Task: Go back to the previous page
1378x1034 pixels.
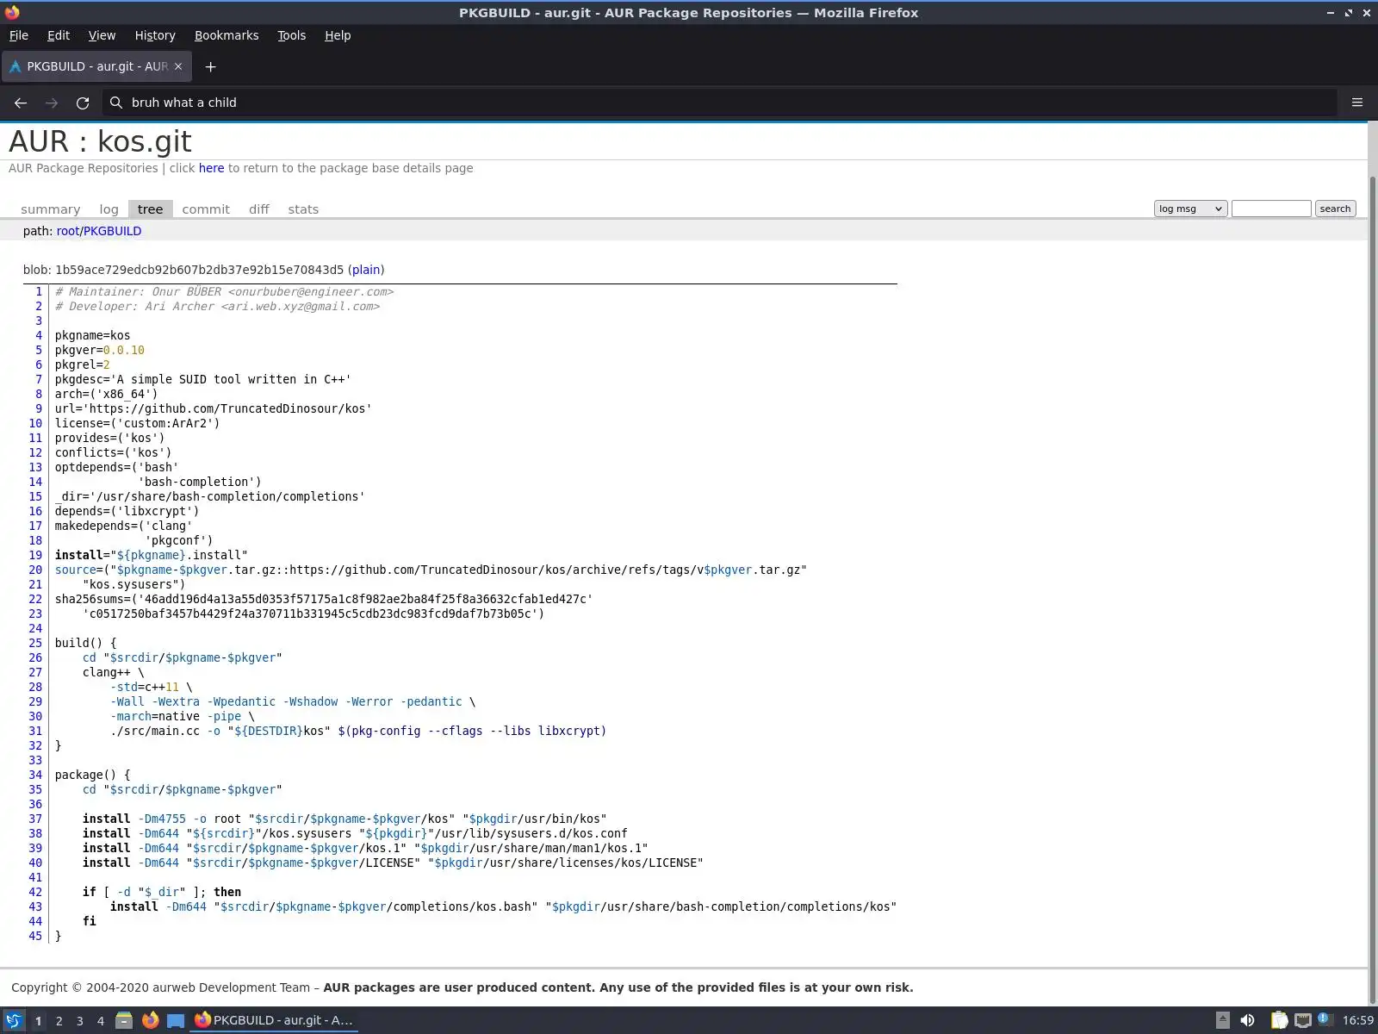Action: tap(21, 103)
